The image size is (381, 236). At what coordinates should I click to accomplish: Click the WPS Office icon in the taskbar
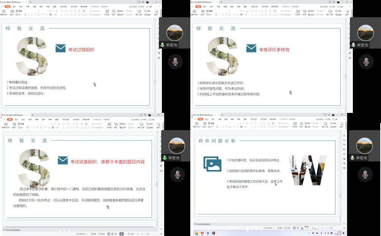202,233
